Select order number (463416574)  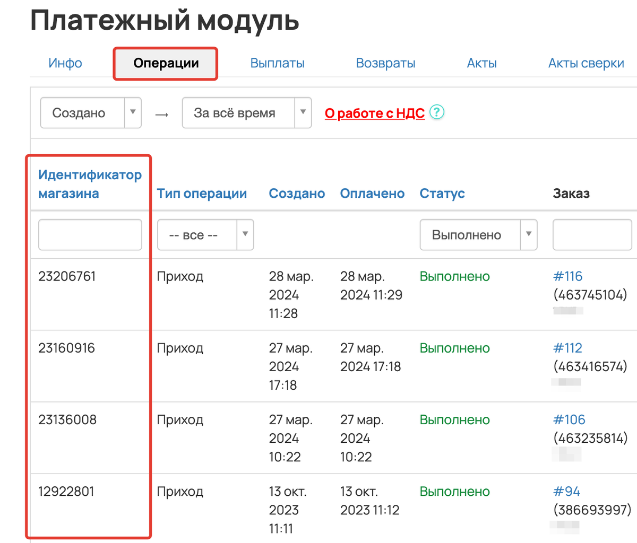pyautogui.click(x=590, y=366)
